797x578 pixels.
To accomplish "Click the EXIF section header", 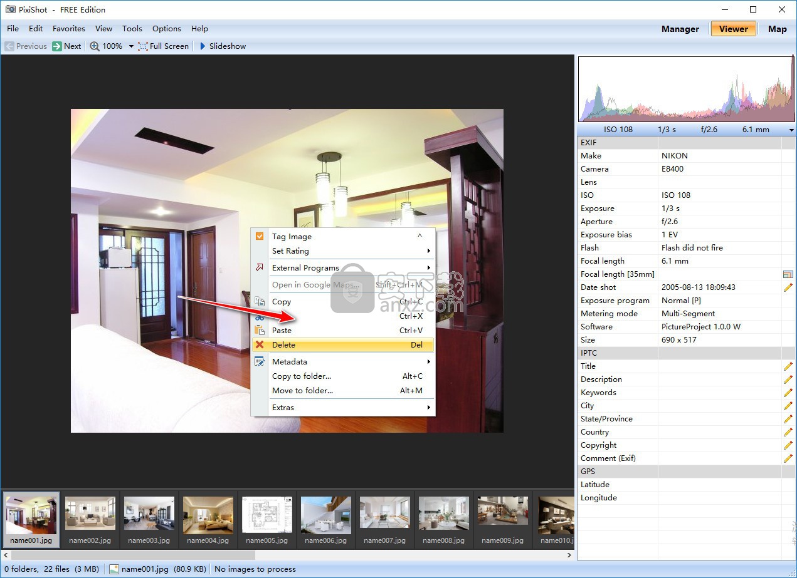I will pyautogui.click(x=686, y=143).
